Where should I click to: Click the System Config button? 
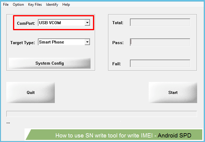[x=50, y=63]
